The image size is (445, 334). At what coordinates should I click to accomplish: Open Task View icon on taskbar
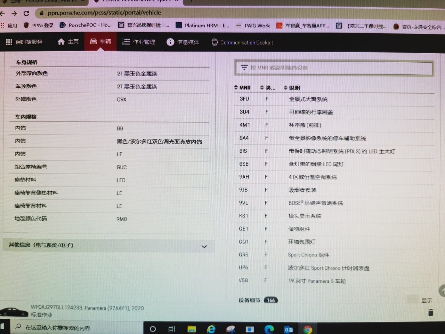[172, 328]
